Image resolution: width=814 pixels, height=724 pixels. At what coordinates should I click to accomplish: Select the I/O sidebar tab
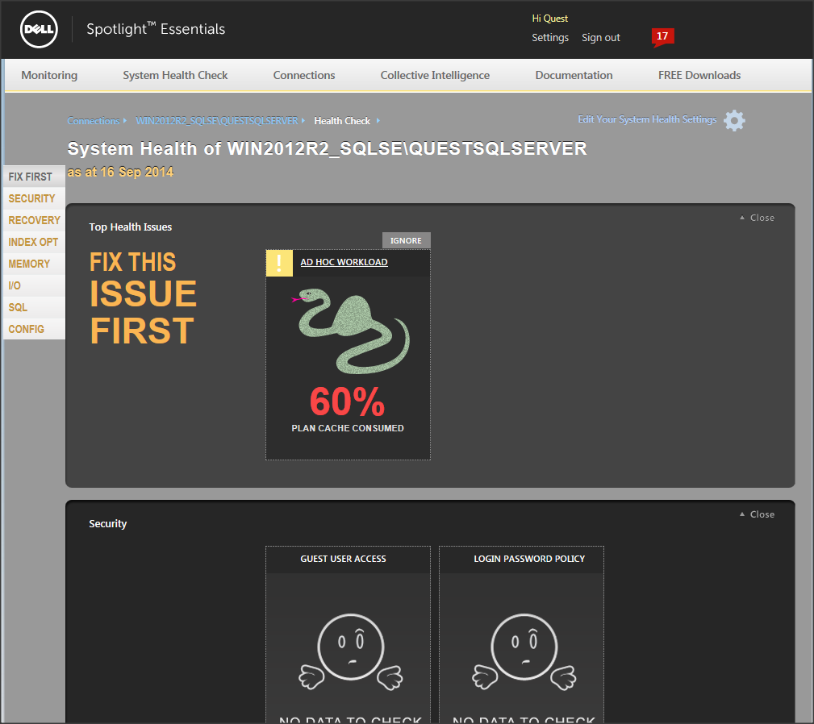pos(34,285)
